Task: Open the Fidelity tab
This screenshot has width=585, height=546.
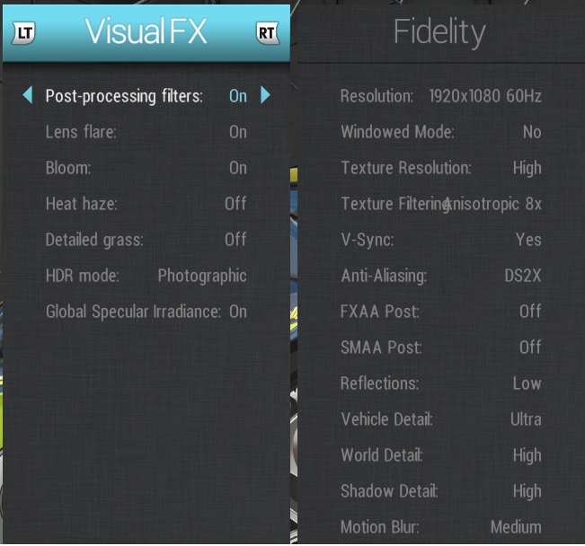Action: (439, 32)
